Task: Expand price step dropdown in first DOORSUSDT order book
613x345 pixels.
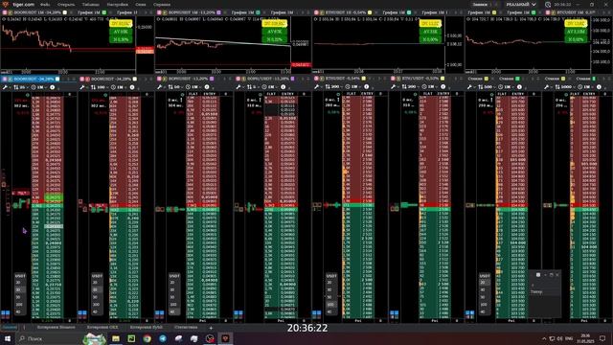Action: click(20, 87)
